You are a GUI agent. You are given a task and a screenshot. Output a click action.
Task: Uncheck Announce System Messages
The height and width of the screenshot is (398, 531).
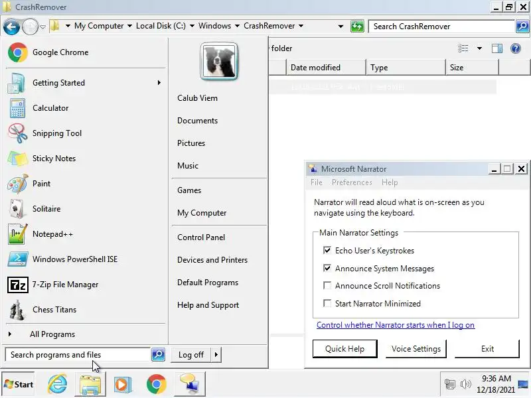coord(327,269)
